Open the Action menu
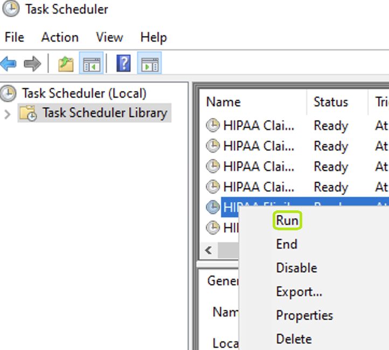Viewport: 389px width, 350px height. tap(60, 37)
